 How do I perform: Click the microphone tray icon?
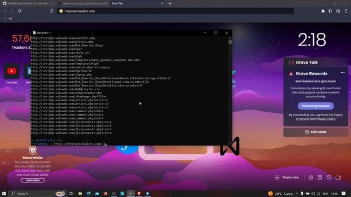point(302,194)
